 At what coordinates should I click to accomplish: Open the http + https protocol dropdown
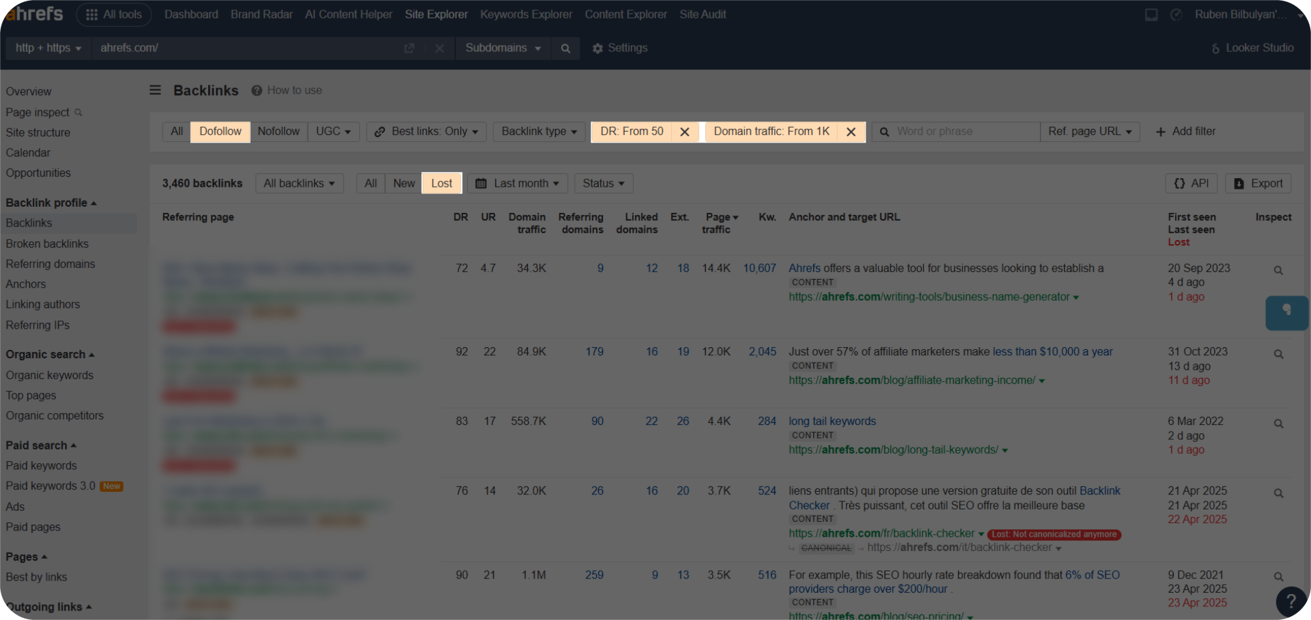pyautogui.click(x=48, y=48)
